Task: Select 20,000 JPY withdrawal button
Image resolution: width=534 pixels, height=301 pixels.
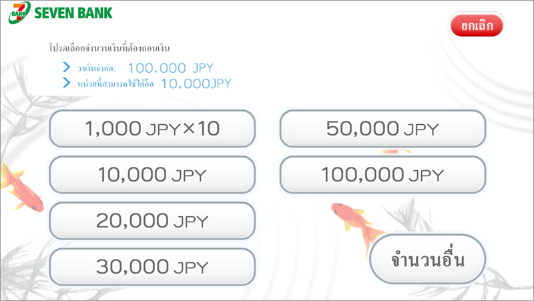Action: click(x=152, y=221)
